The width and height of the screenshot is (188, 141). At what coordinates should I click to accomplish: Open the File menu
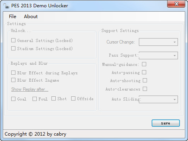point(12,17)
